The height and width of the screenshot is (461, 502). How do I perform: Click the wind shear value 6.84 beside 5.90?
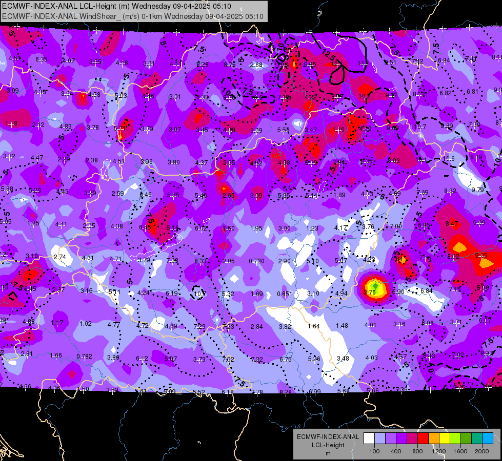(x=427, y=291)
